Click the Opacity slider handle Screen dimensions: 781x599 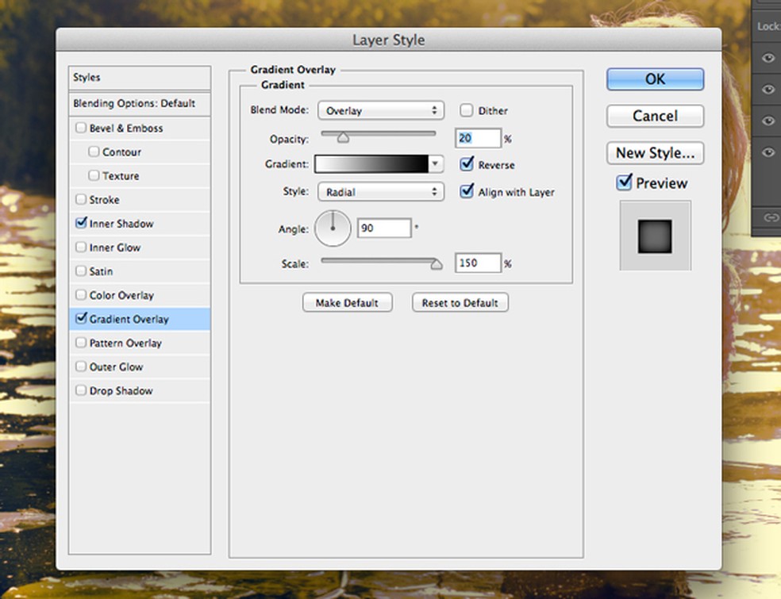pyautogui.click(x=343, y=138)
